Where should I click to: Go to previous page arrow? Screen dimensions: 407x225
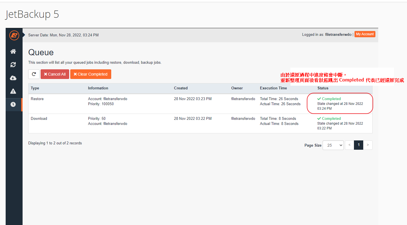[x=349, y=145]
